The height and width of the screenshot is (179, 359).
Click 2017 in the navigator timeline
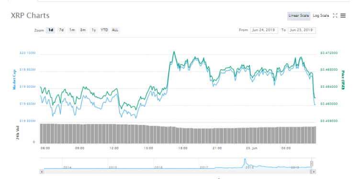click(204, 168)
